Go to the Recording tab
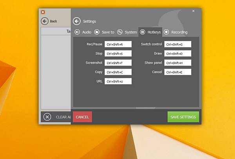This screenshot has height=159, width=235. 175,32
